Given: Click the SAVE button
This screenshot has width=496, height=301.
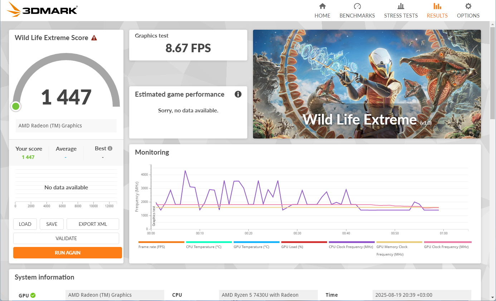Looking at the screenshot, I should pyautogui.click(x=52, y=224).
